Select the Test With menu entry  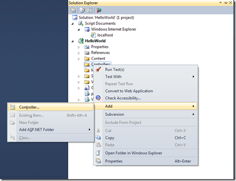146,77
